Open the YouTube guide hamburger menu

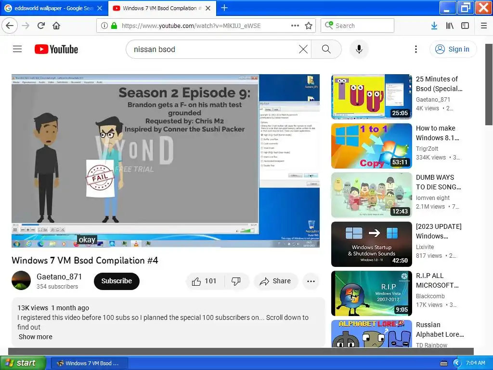pyautogui.click(x=17, y=49)
